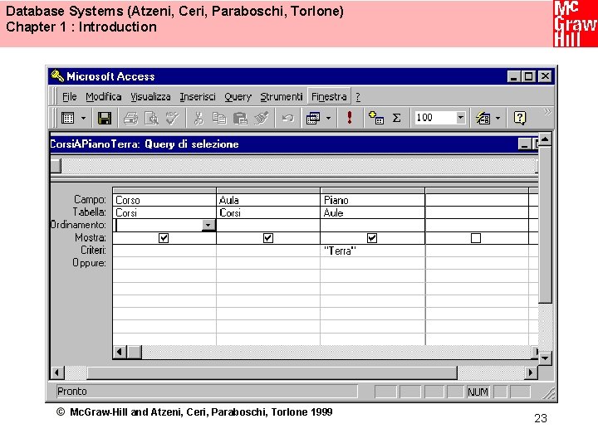Show more toolbar buttons chevron
Image resolution: width=598 pixels, height=448 pixels.
[547, 112]
